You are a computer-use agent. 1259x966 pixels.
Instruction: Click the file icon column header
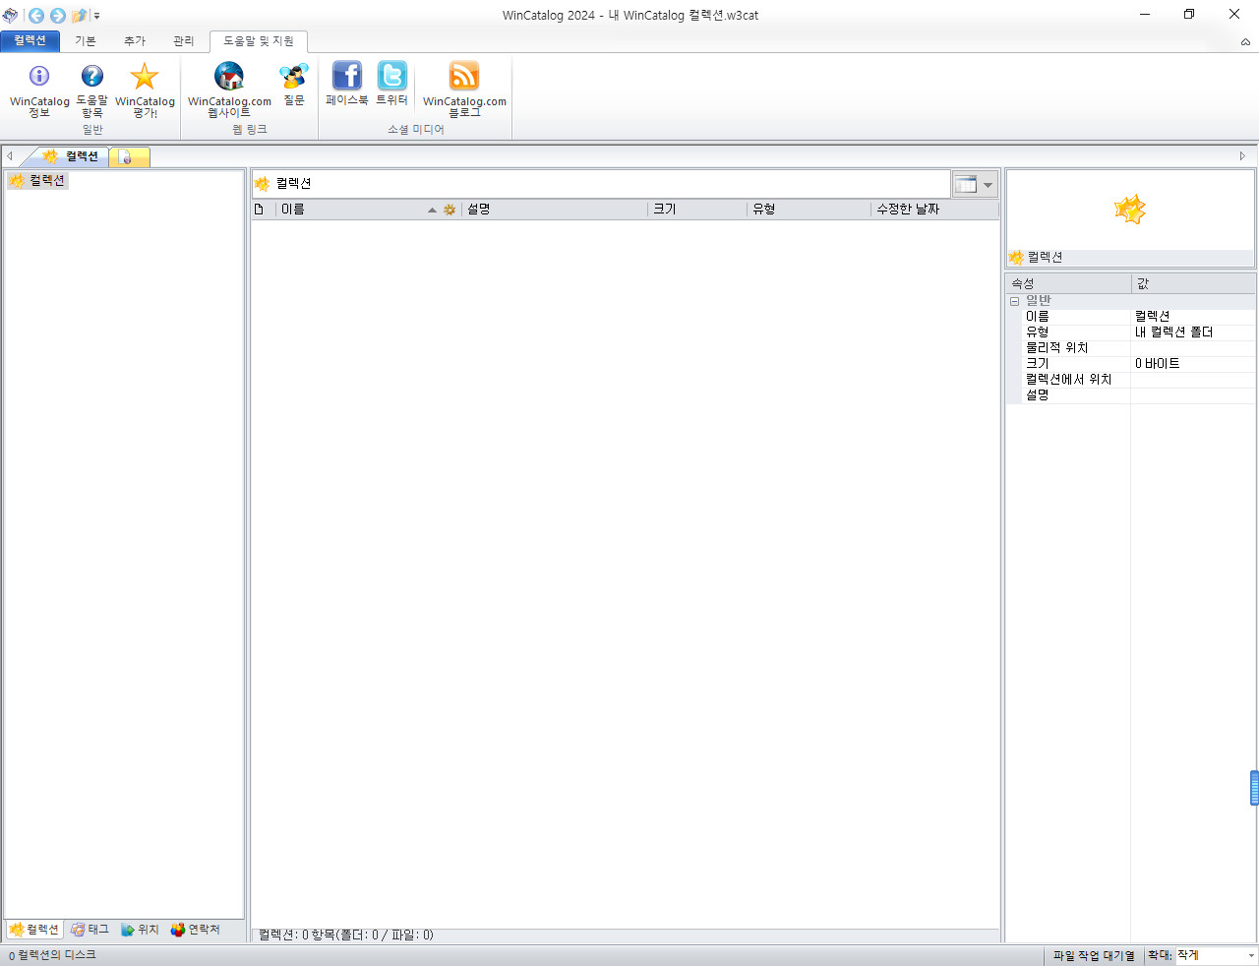pos(260,210)
